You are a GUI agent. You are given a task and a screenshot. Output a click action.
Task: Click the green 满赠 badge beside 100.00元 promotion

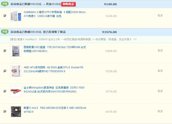point(5,4)
